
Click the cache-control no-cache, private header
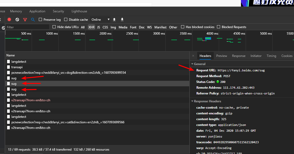tap(222, 108)
